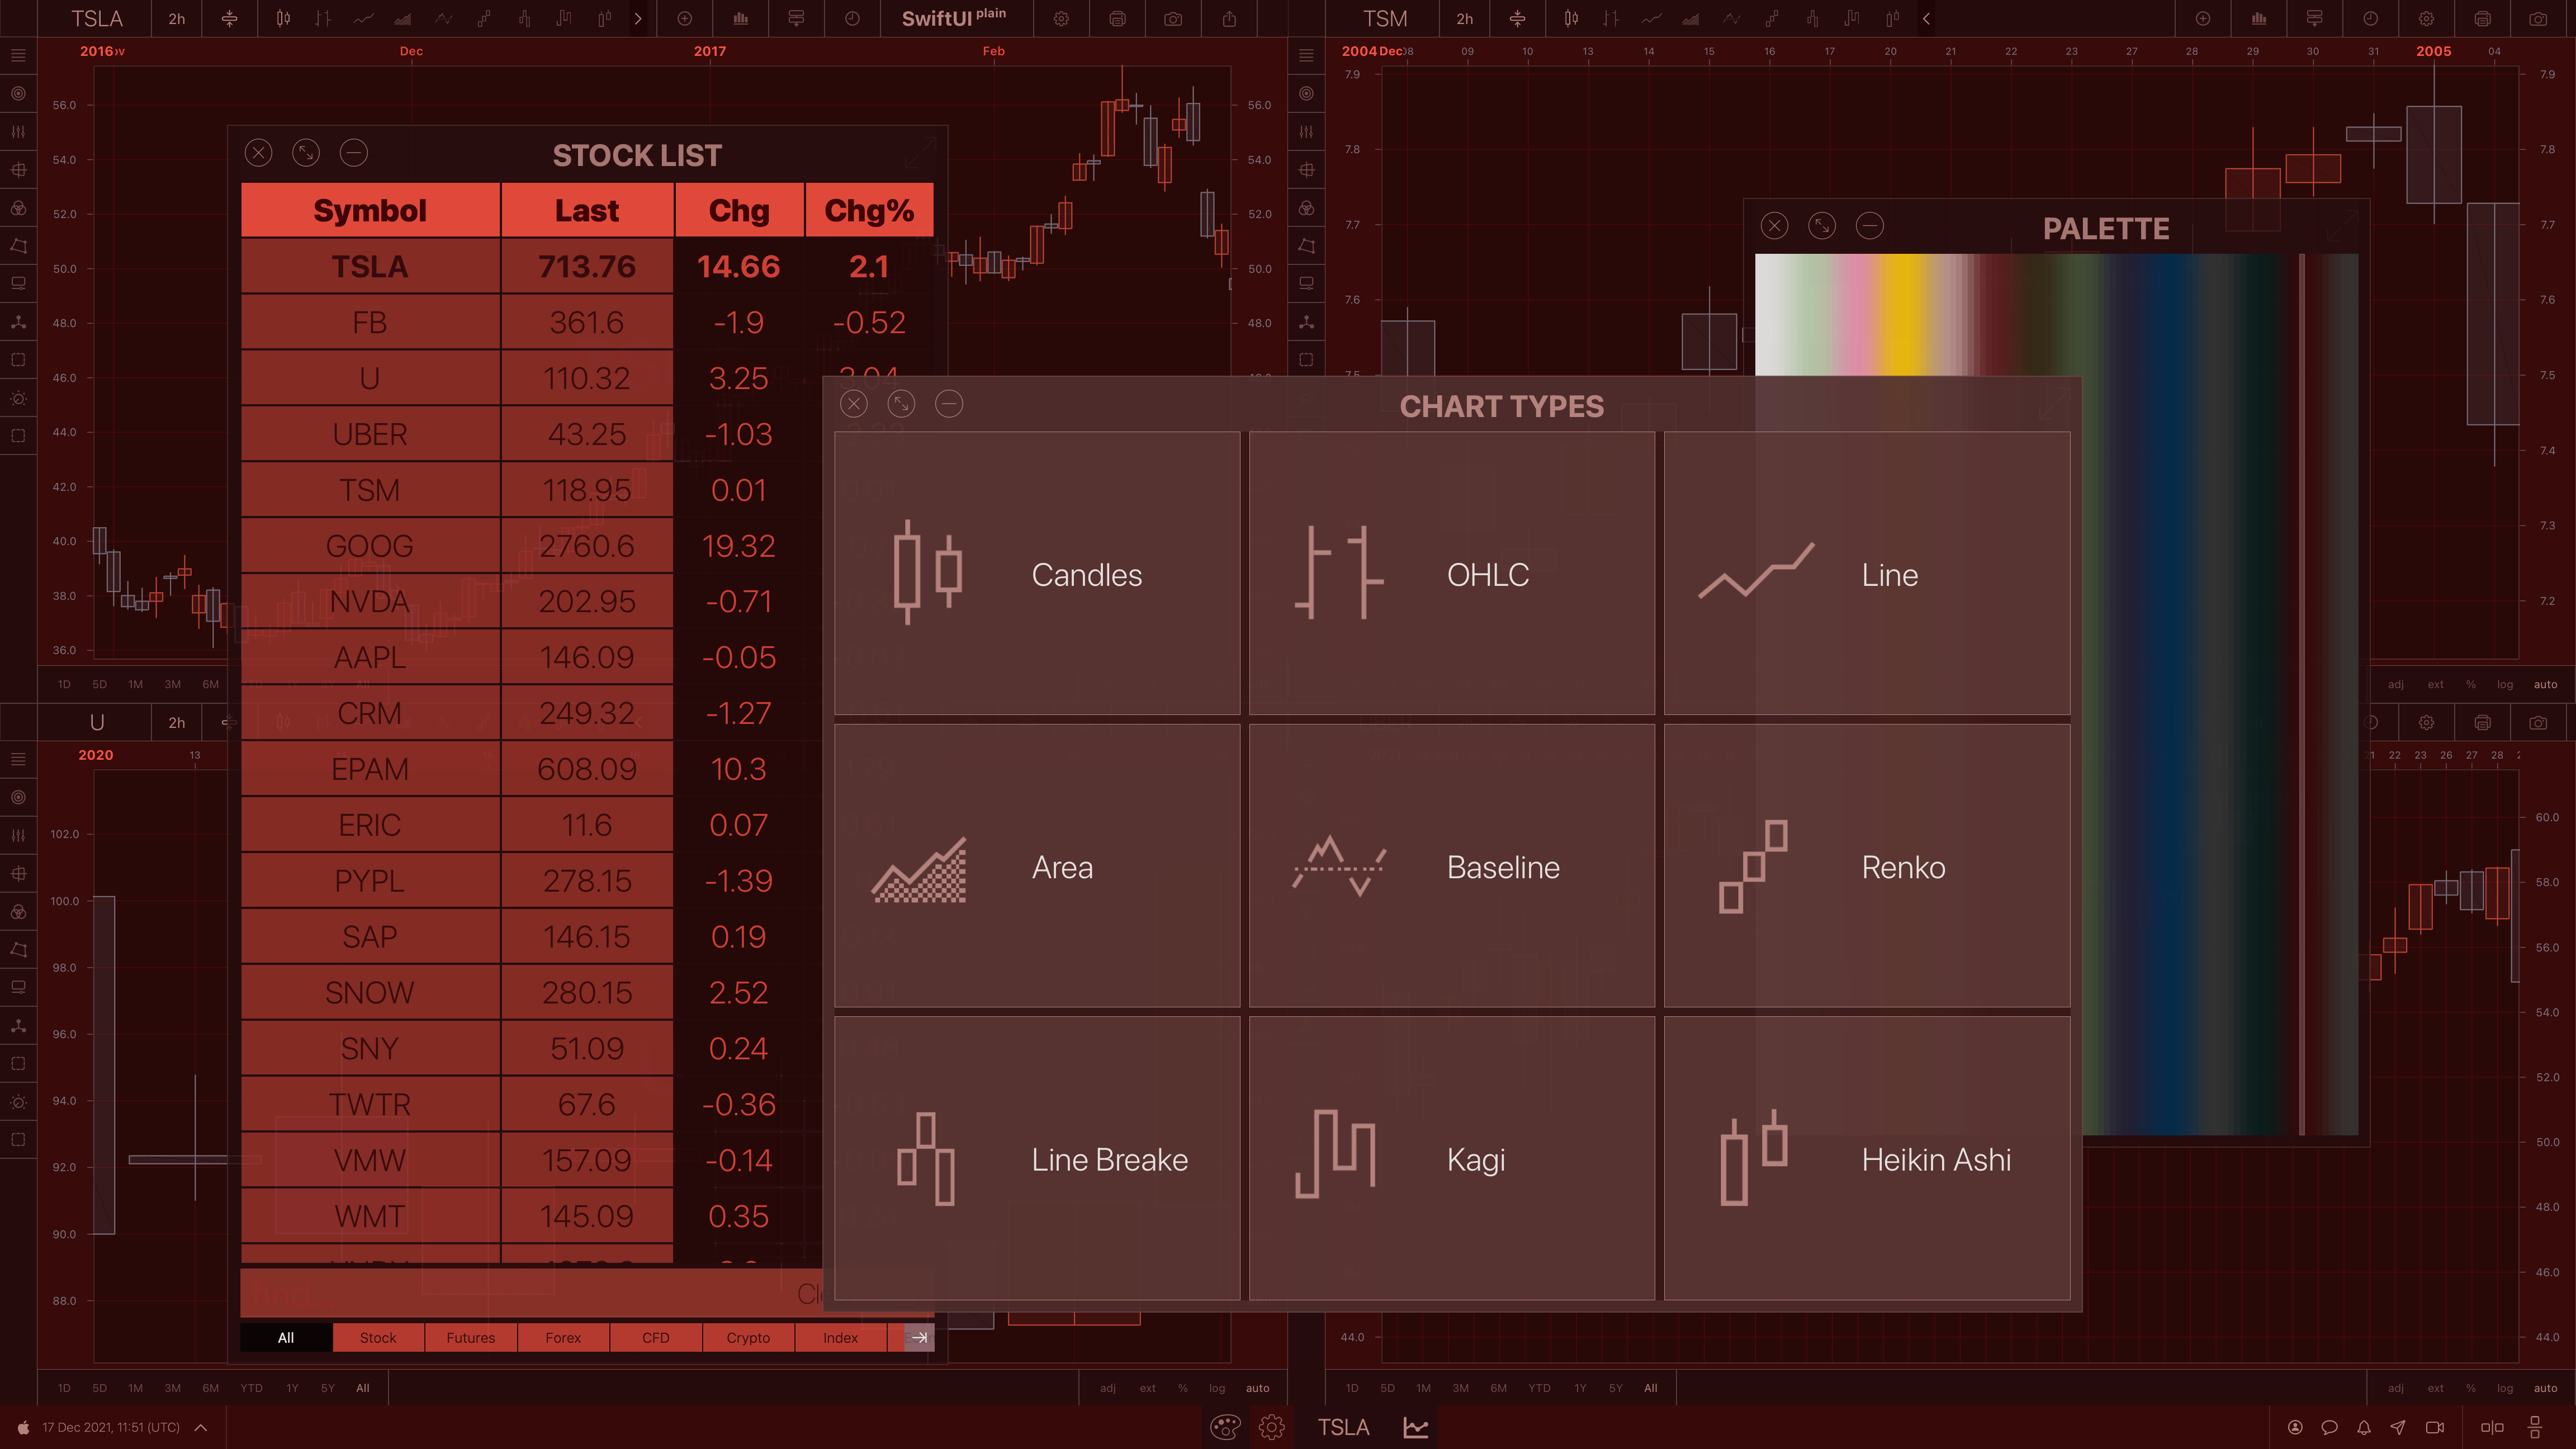The width and height of the screenshot is (2576, 1449).
Task: Click the printer icon on TSLA toolbar
Action: coord(1117,19)
